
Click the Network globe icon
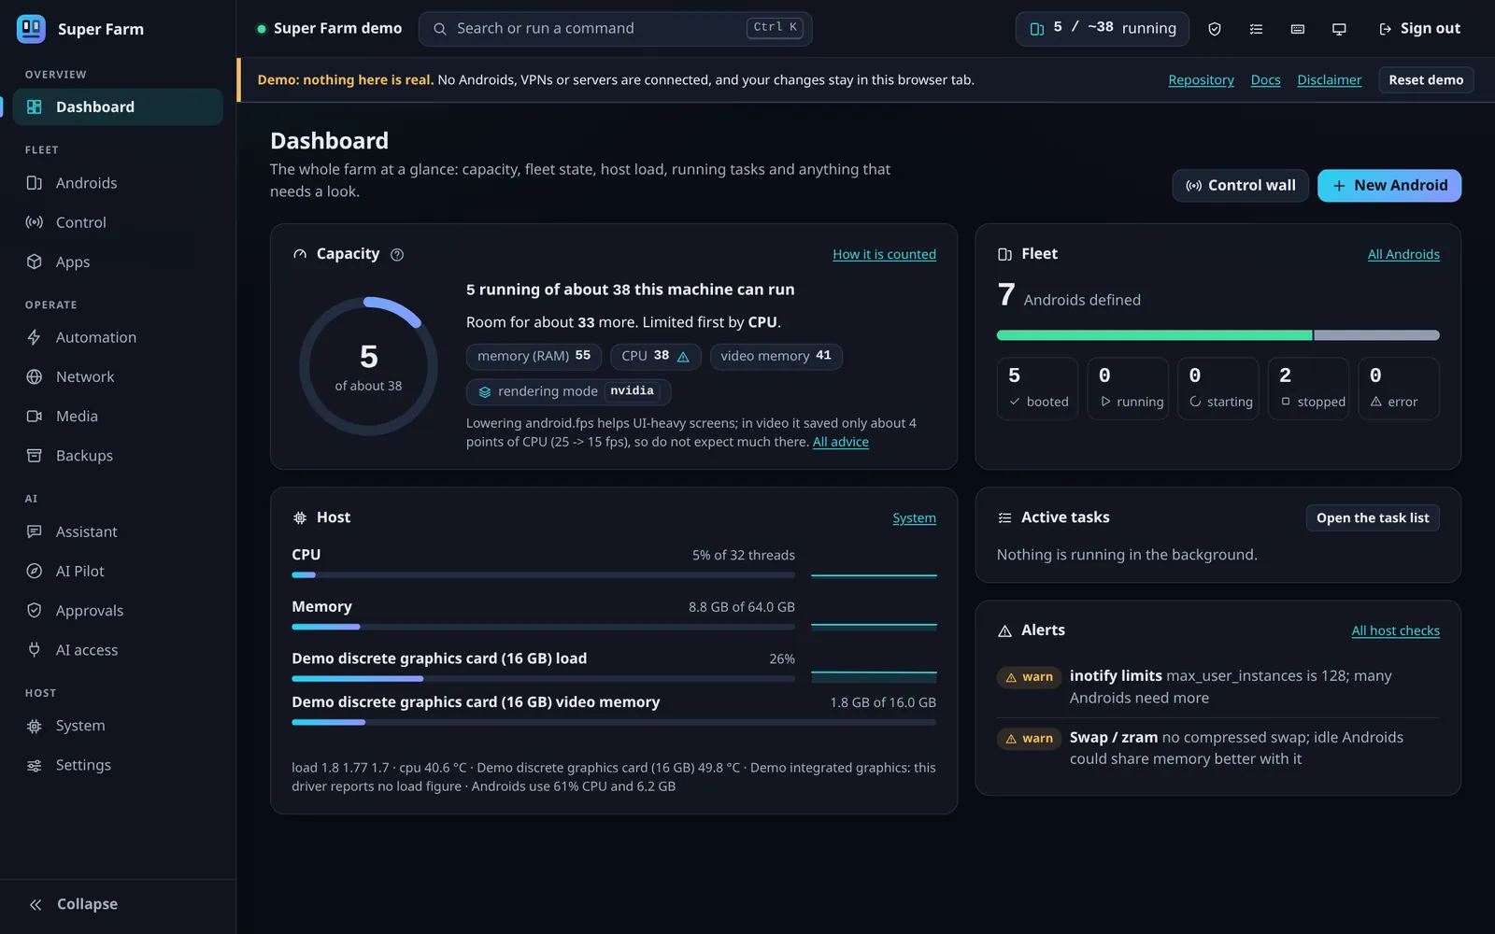(x=35, y=376)
